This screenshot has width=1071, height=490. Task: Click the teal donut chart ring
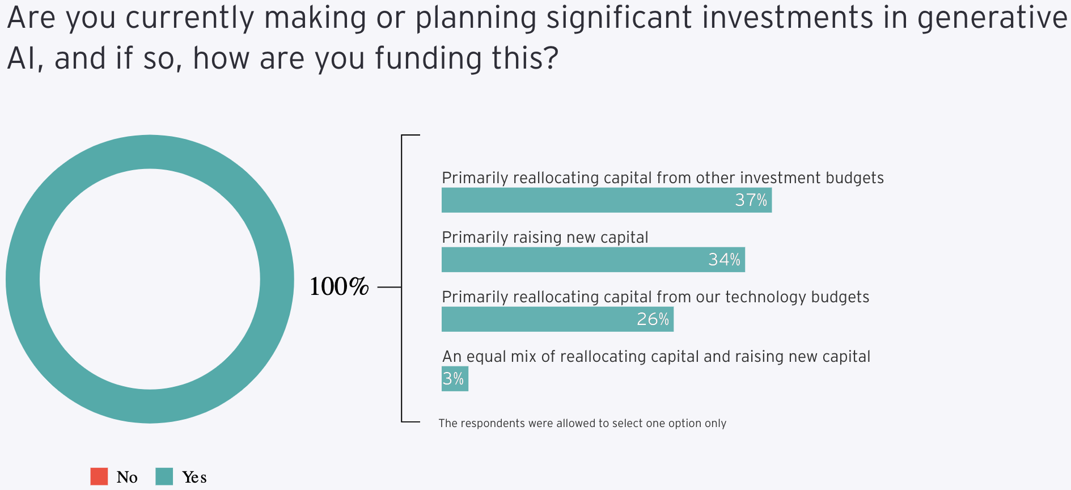150,152
